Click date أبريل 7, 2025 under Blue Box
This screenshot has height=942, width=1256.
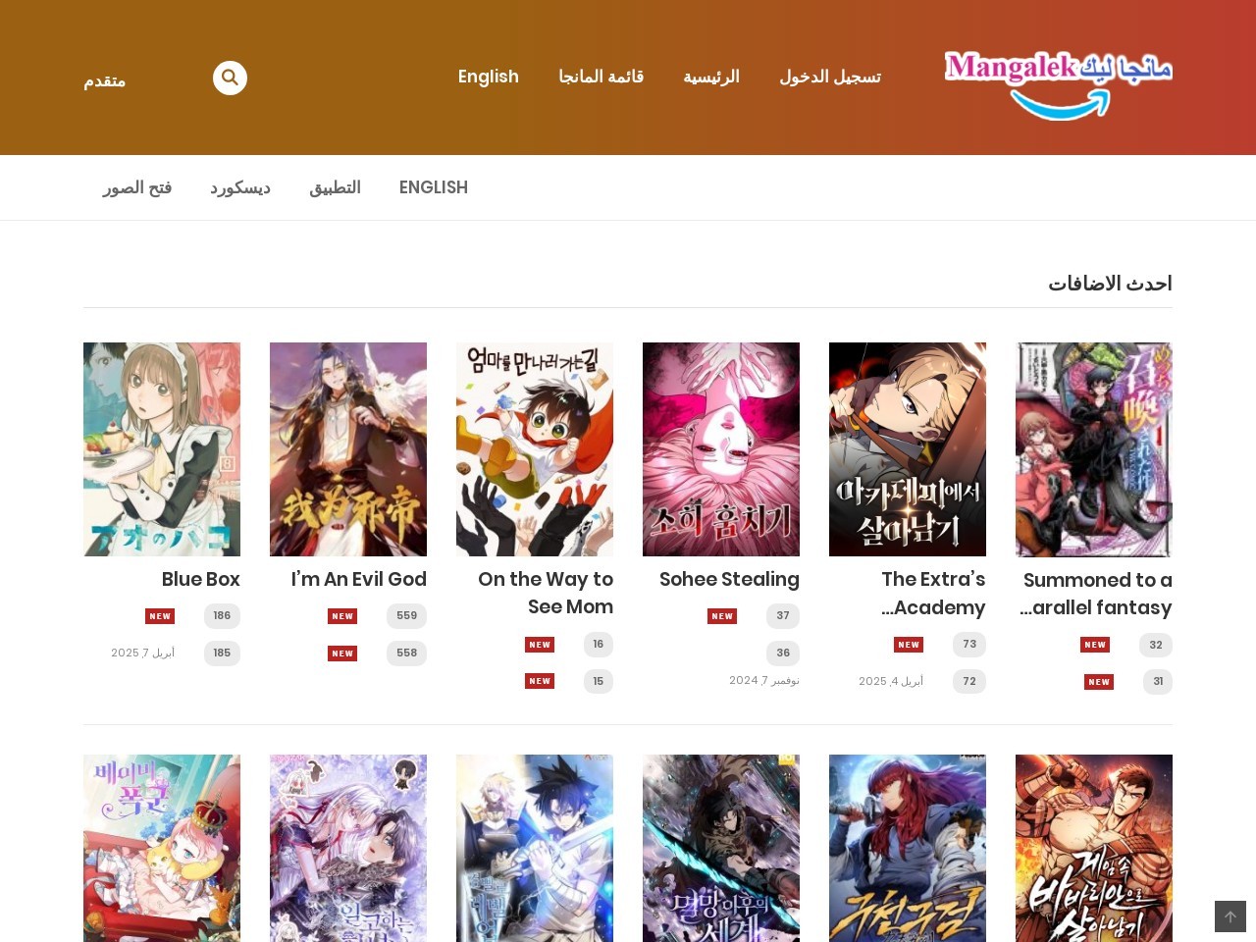coord(142,653)
